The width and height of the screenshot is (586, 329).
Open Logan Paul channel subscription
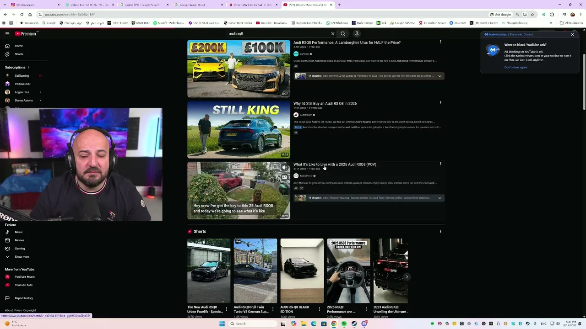point(22,92)
